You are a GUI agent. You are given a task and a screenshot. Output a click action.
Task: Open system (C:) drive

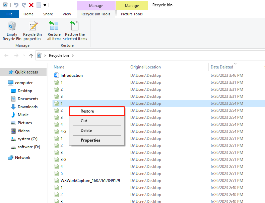point(24,139)
